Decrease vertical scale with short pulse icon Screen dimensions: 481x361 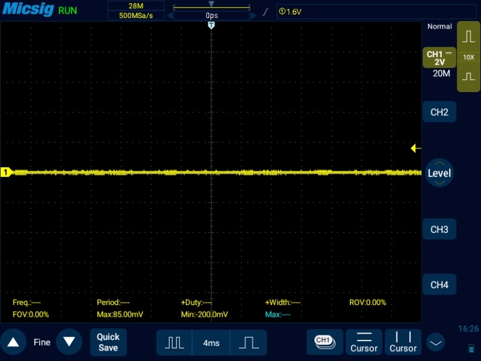[x=468, y=76]
